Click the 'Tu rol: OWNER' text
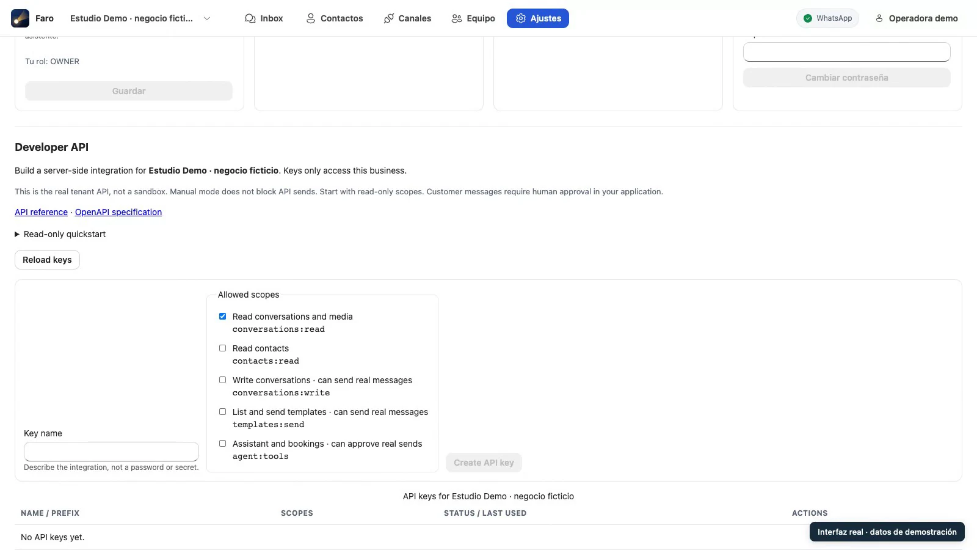 coord(52,61)
